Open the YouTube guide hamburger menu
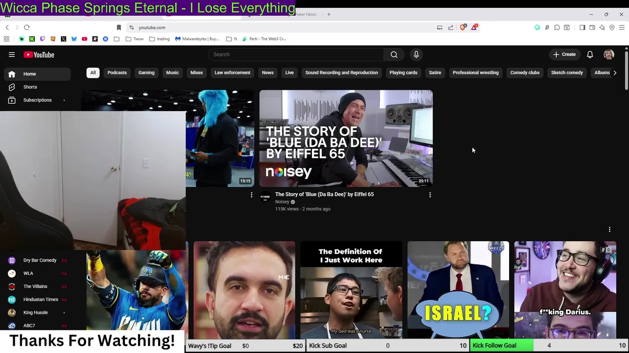 (12, 55)
